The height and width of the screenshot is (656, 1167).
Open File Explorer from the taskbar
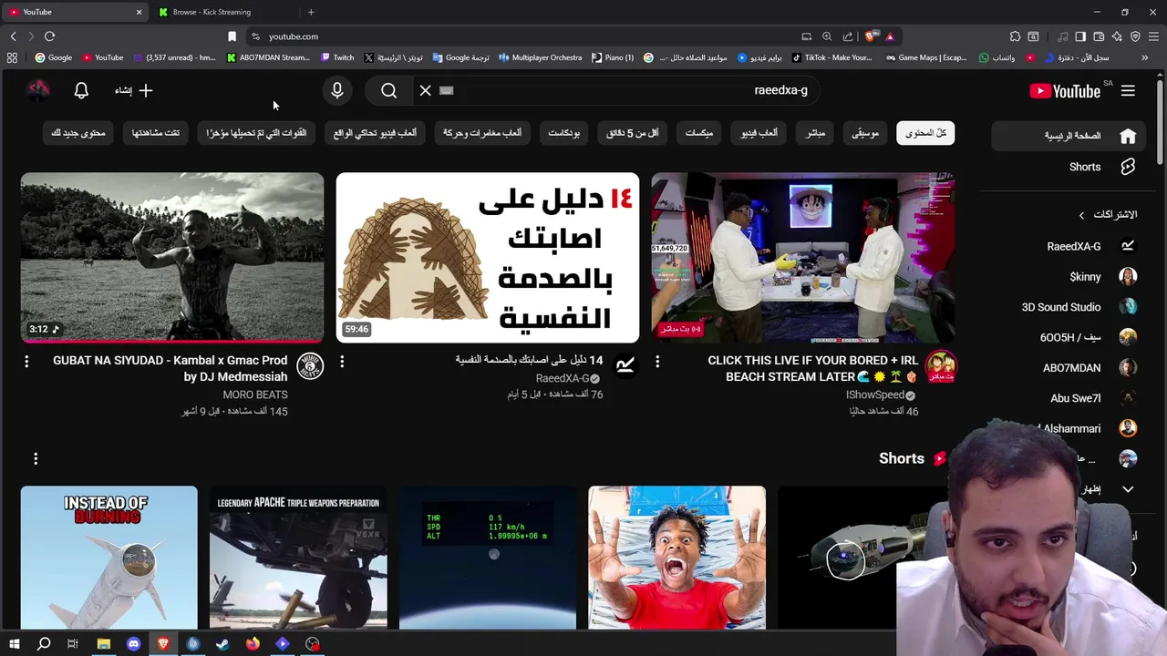coord(104,644)
